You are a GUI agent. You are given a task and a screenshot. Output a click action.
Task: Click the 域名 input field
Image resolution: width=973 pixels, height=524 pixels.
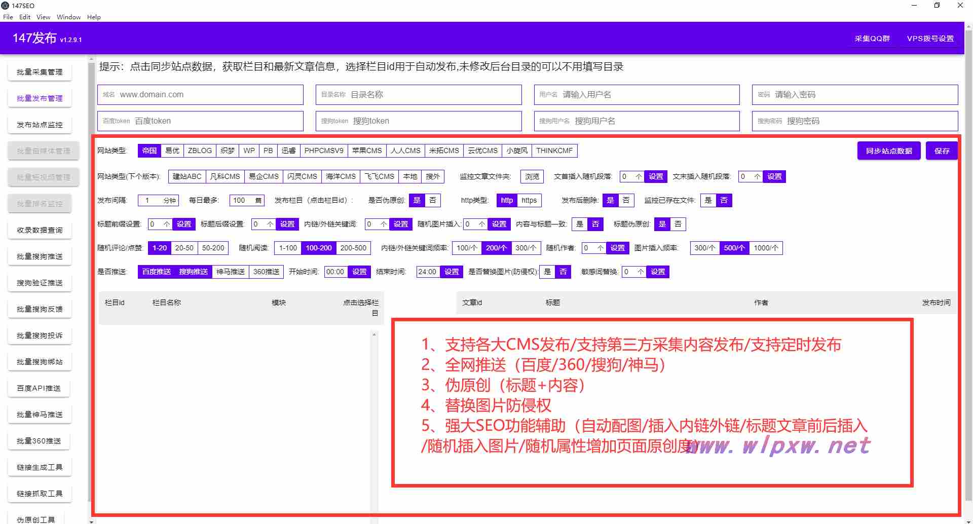click(200, 95)
